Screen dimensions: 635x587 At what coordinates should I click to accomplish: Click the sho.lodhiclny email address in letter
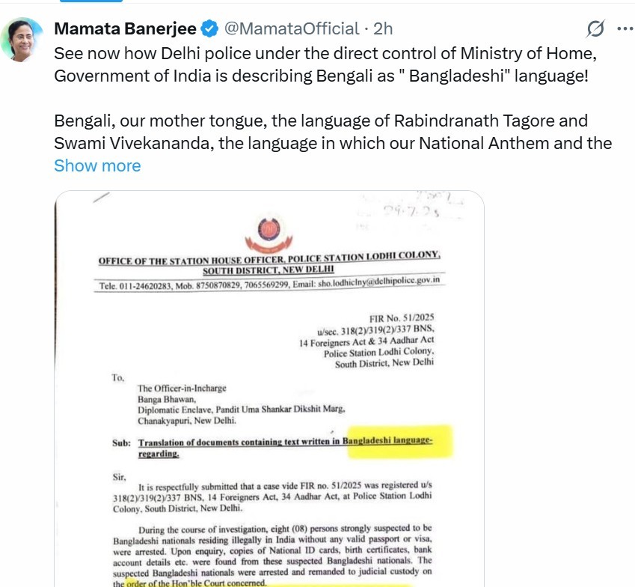coord(378,282)
